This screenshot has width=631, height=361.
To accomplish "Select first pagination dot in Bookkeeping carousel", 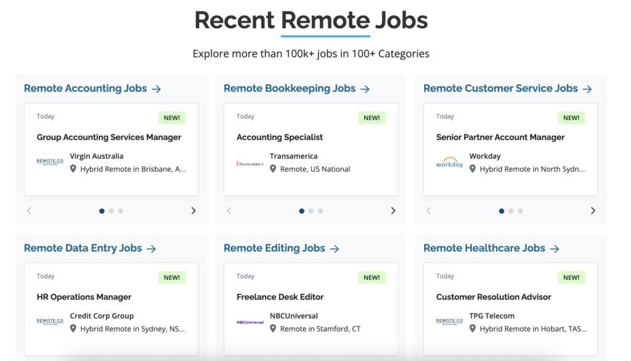I will pos(302,211).
